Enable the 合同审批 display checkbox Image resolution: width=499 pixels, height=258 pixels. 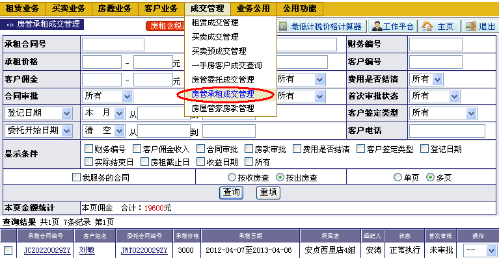(x=200, y=148)
